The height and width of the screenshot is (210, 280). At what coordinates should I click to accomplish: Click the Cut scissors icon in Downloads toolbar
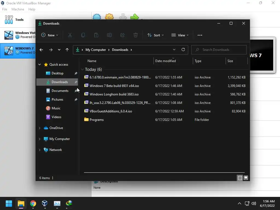(70, 35)
